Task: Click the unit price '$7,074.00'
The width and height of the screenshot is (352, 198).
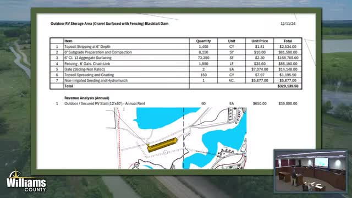Action: (x=260, y=69)
